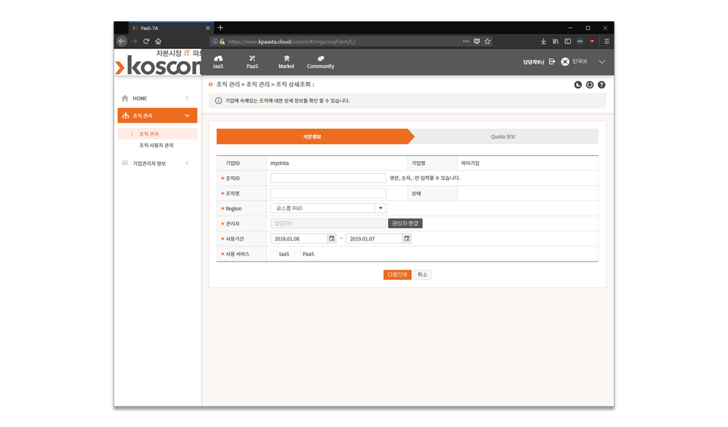The width and height of the screenshot is (728, 427).
Task: Click the 취소 cancel button
Action: 422,275
